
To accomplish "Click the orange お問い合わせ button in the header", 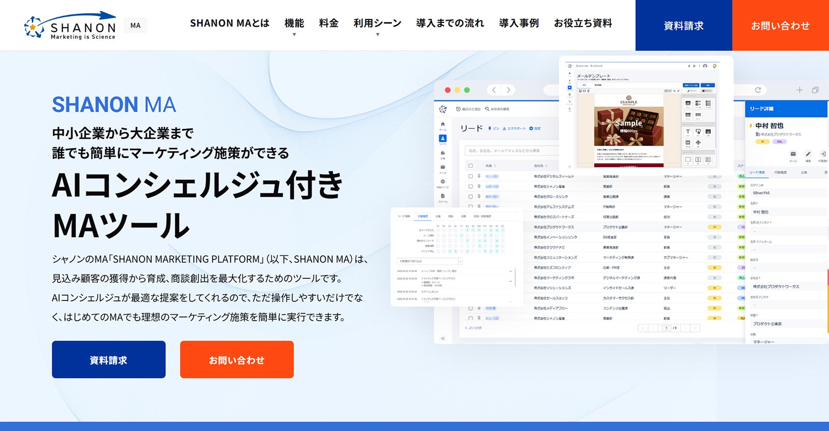I will (x=780, y=25).
